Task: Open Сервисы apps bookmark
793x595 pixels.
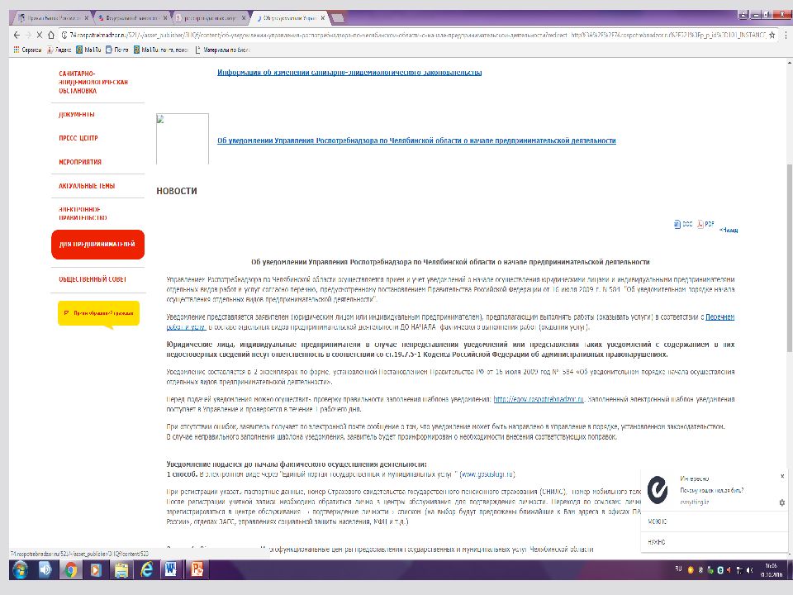Action: [27, 50]
